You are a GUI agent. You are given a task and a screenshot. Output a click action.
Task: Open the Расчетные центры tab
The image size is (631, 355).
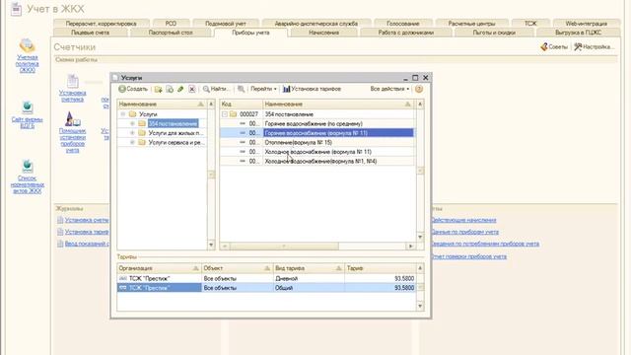click(x=471, y=24)
